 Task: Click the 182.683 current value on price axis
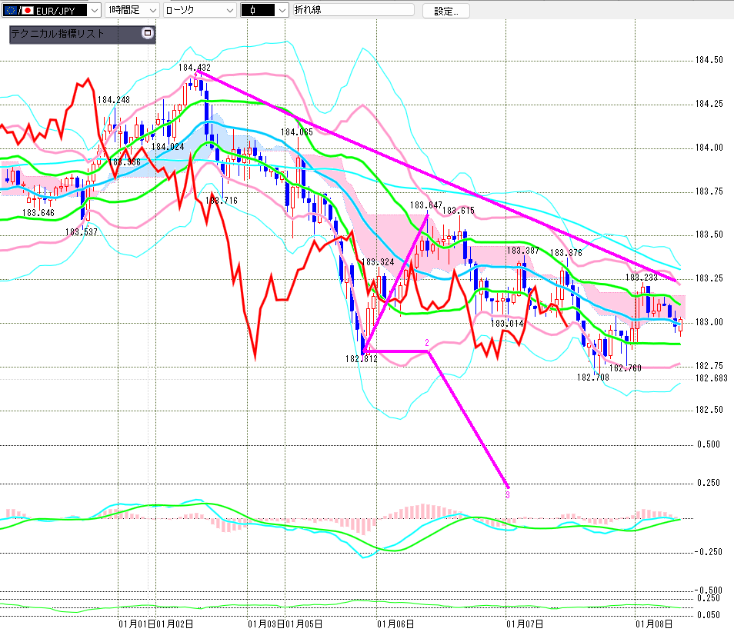point(711,378)
